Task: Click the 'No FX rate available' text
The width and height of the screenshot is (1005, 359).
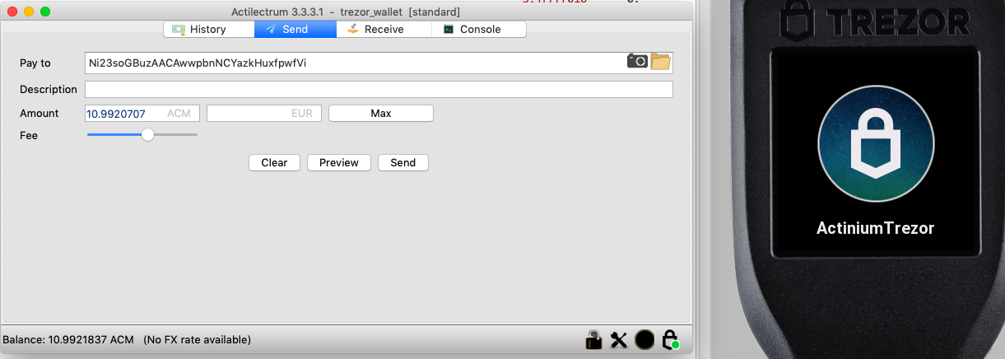Action: coord(197,339)
